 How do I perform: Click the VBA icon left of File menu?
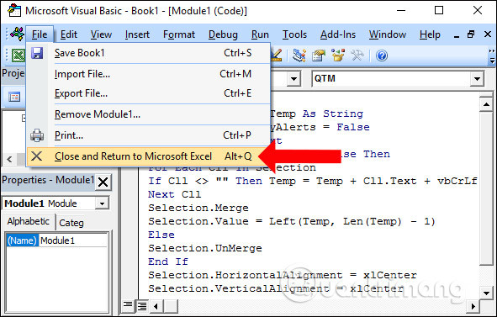(x=17, y=34)
